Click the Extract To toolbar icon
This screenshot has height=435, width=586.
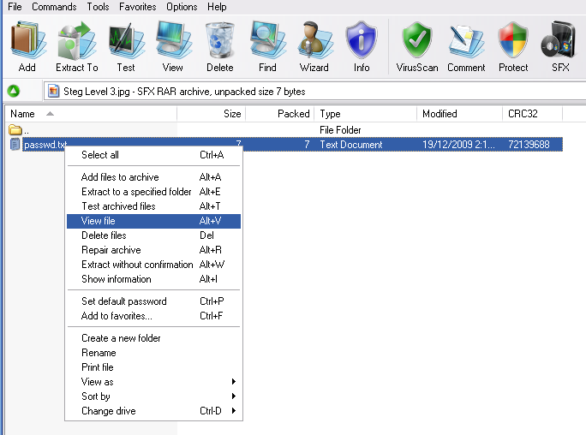tap(76, 46)
